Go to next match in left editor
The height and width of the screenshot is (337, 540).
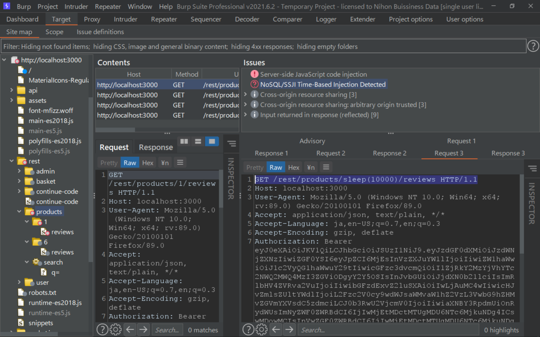143,330
